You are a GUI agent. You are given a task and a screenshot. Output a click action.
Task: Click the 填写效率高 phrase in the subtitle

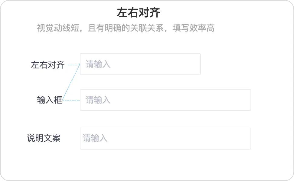point(194,28)
